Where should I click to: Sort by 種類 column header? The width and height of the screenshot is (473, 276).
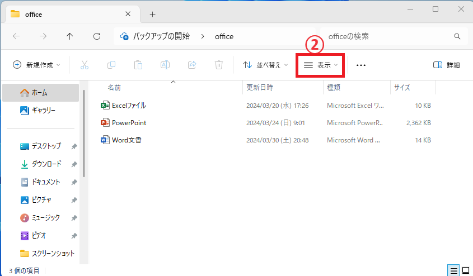334,88
